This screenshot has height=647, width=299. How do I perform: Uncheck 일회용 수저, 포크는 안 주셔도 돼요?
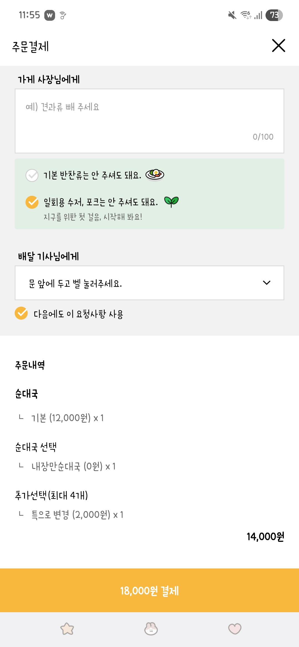point(32,202)
